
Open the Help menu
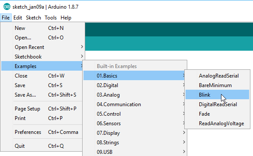(66, 18)
